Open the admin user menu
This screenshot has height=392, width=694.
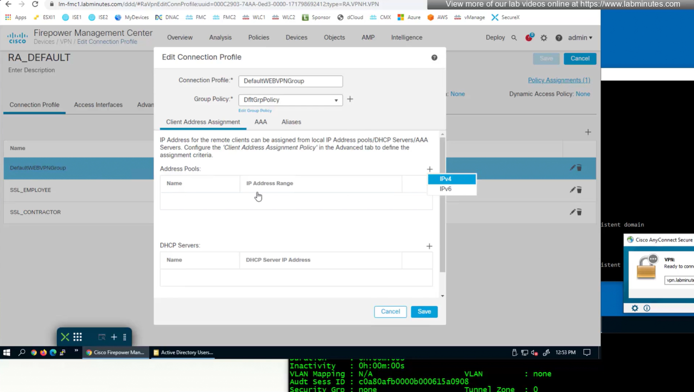580,38
